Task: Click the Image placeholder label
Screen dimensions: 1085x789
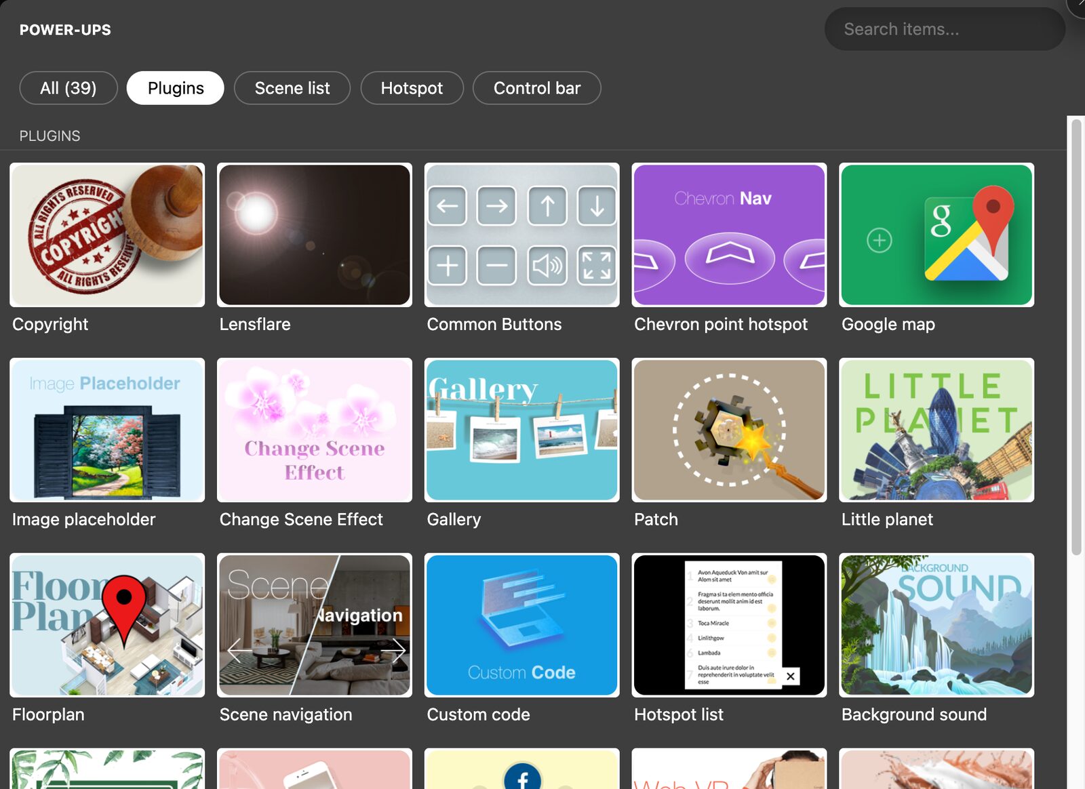Action: pyautogui.click(x=84, y=519)
